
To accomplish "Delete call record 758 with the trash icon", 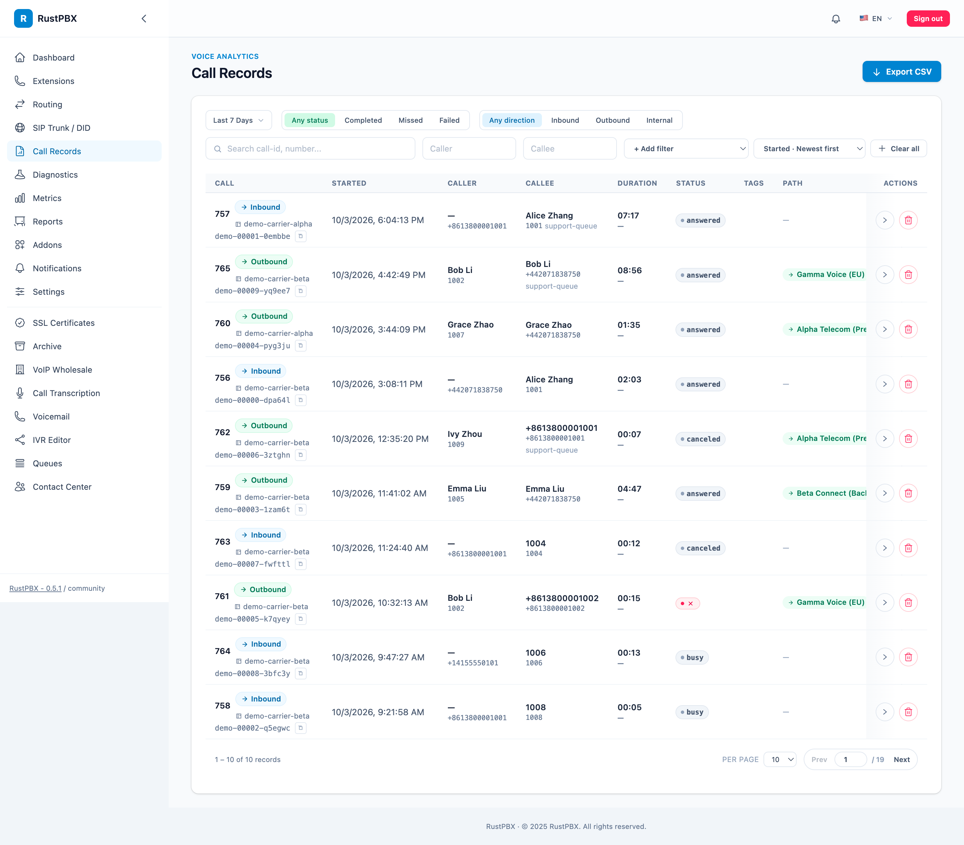I will (x=908, y=712).
